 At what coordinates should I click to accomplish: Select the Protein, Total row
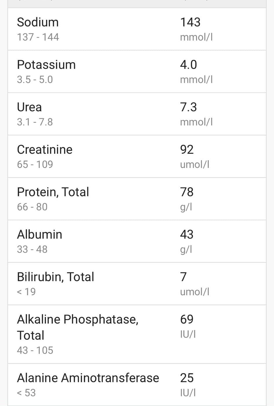click(137, 199)
